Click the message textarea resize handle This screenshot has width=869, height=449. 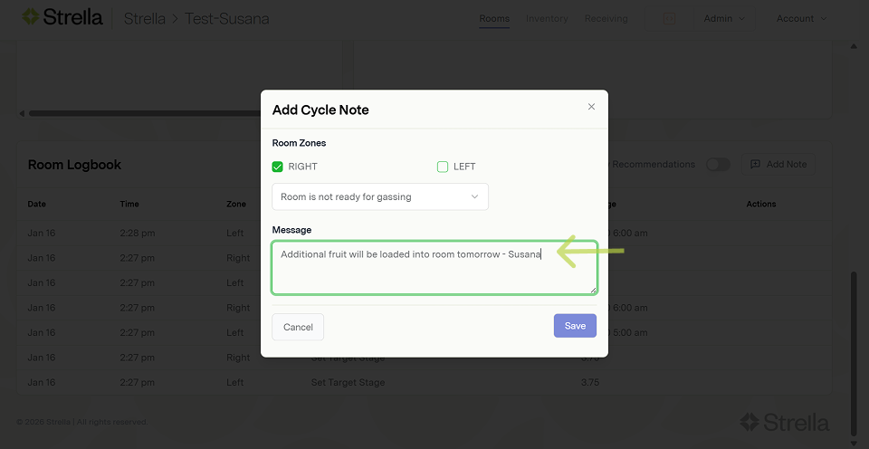tap(593, 290)
